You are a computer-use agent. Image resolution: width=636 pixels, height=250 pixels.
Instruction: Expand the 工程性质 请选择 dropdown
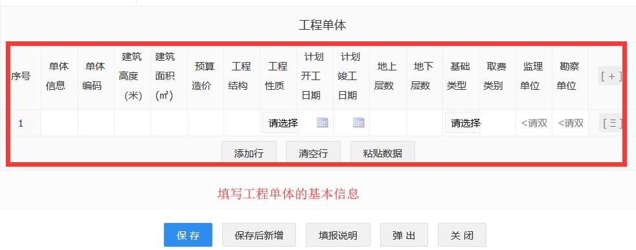point(280,123)
